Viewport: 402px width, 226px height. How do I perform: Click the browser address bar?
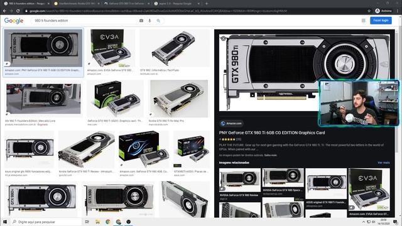tap(195, 11)
